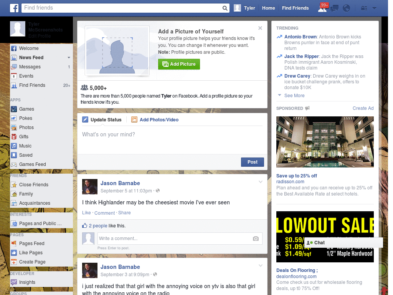Dismiss the Add a Picture of Yourself card
This screenshot has height=295, width=393.
coord(260,28)
